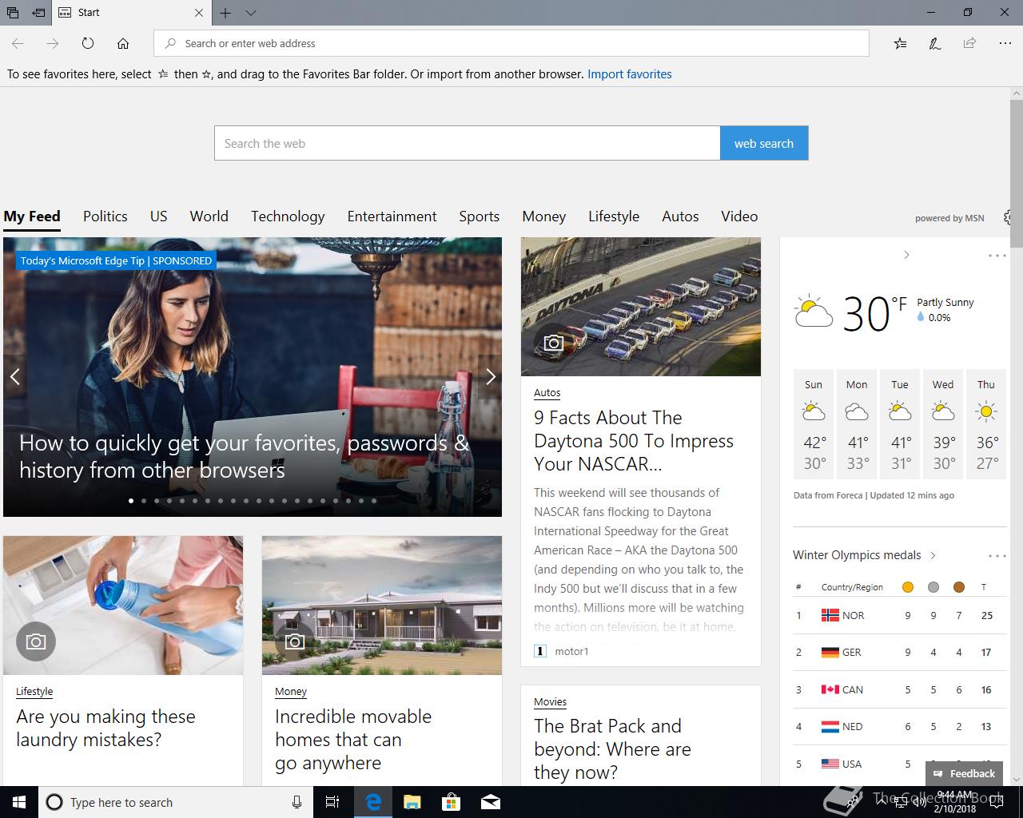The image size is (1023, 818).
Task: Open Microsoft Store from taskbar
Action: click(x=451, y=802)
